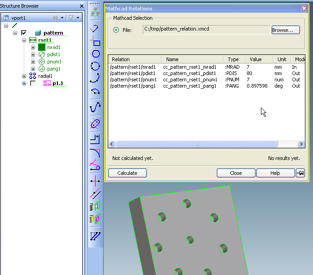The image size is (313, 275).
Task: Select the tangent line to circle tool
Action: click(95, 165)
